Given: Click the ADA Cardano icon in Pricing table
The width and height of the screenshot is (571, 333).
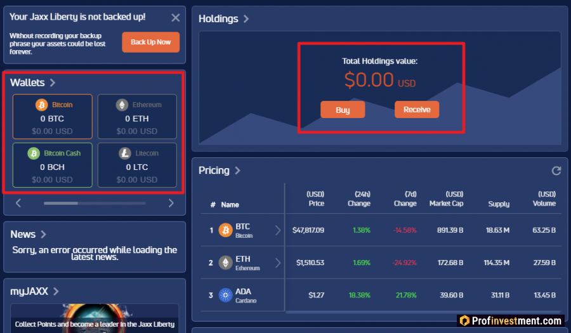Looking at the screenshot, I should (225, 295).
